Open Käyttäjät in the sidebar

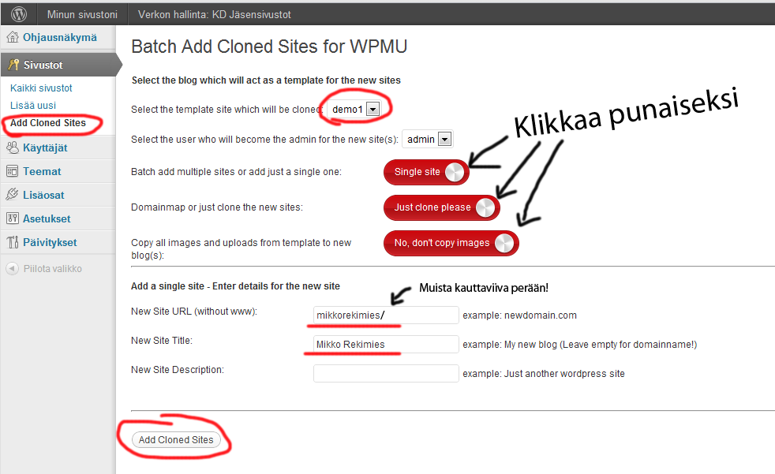point(45,147)
